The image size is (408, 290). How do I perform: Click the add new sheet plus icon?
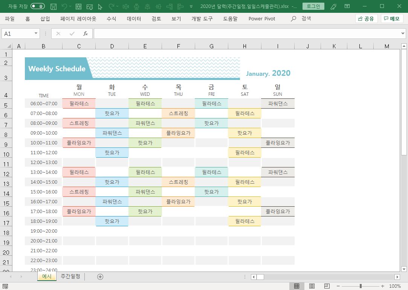[x=100, y=276]
